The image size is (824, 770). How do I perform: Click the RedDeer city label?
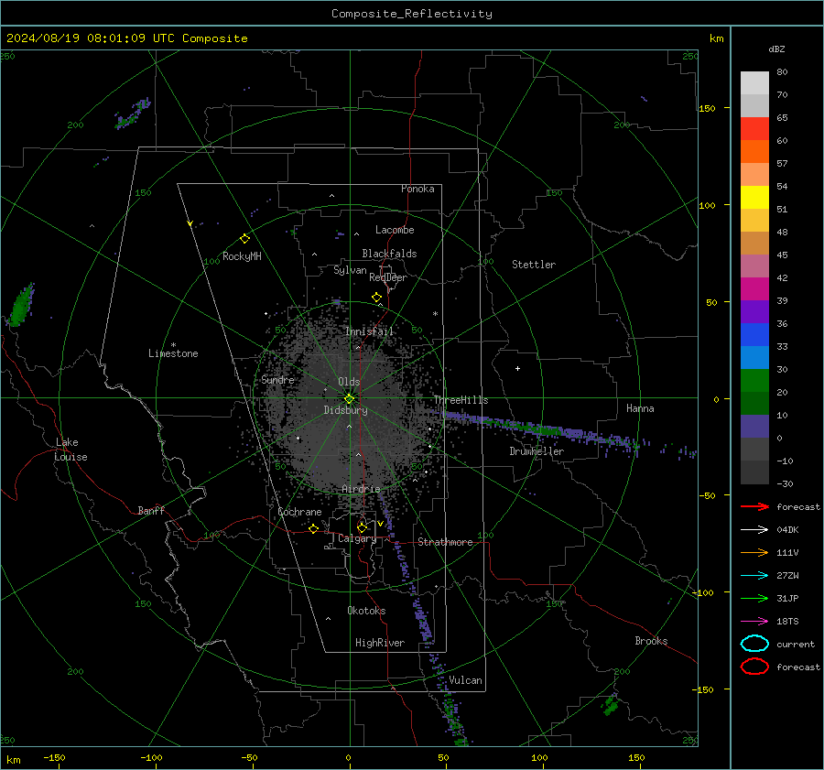click(x=388, y=277)
